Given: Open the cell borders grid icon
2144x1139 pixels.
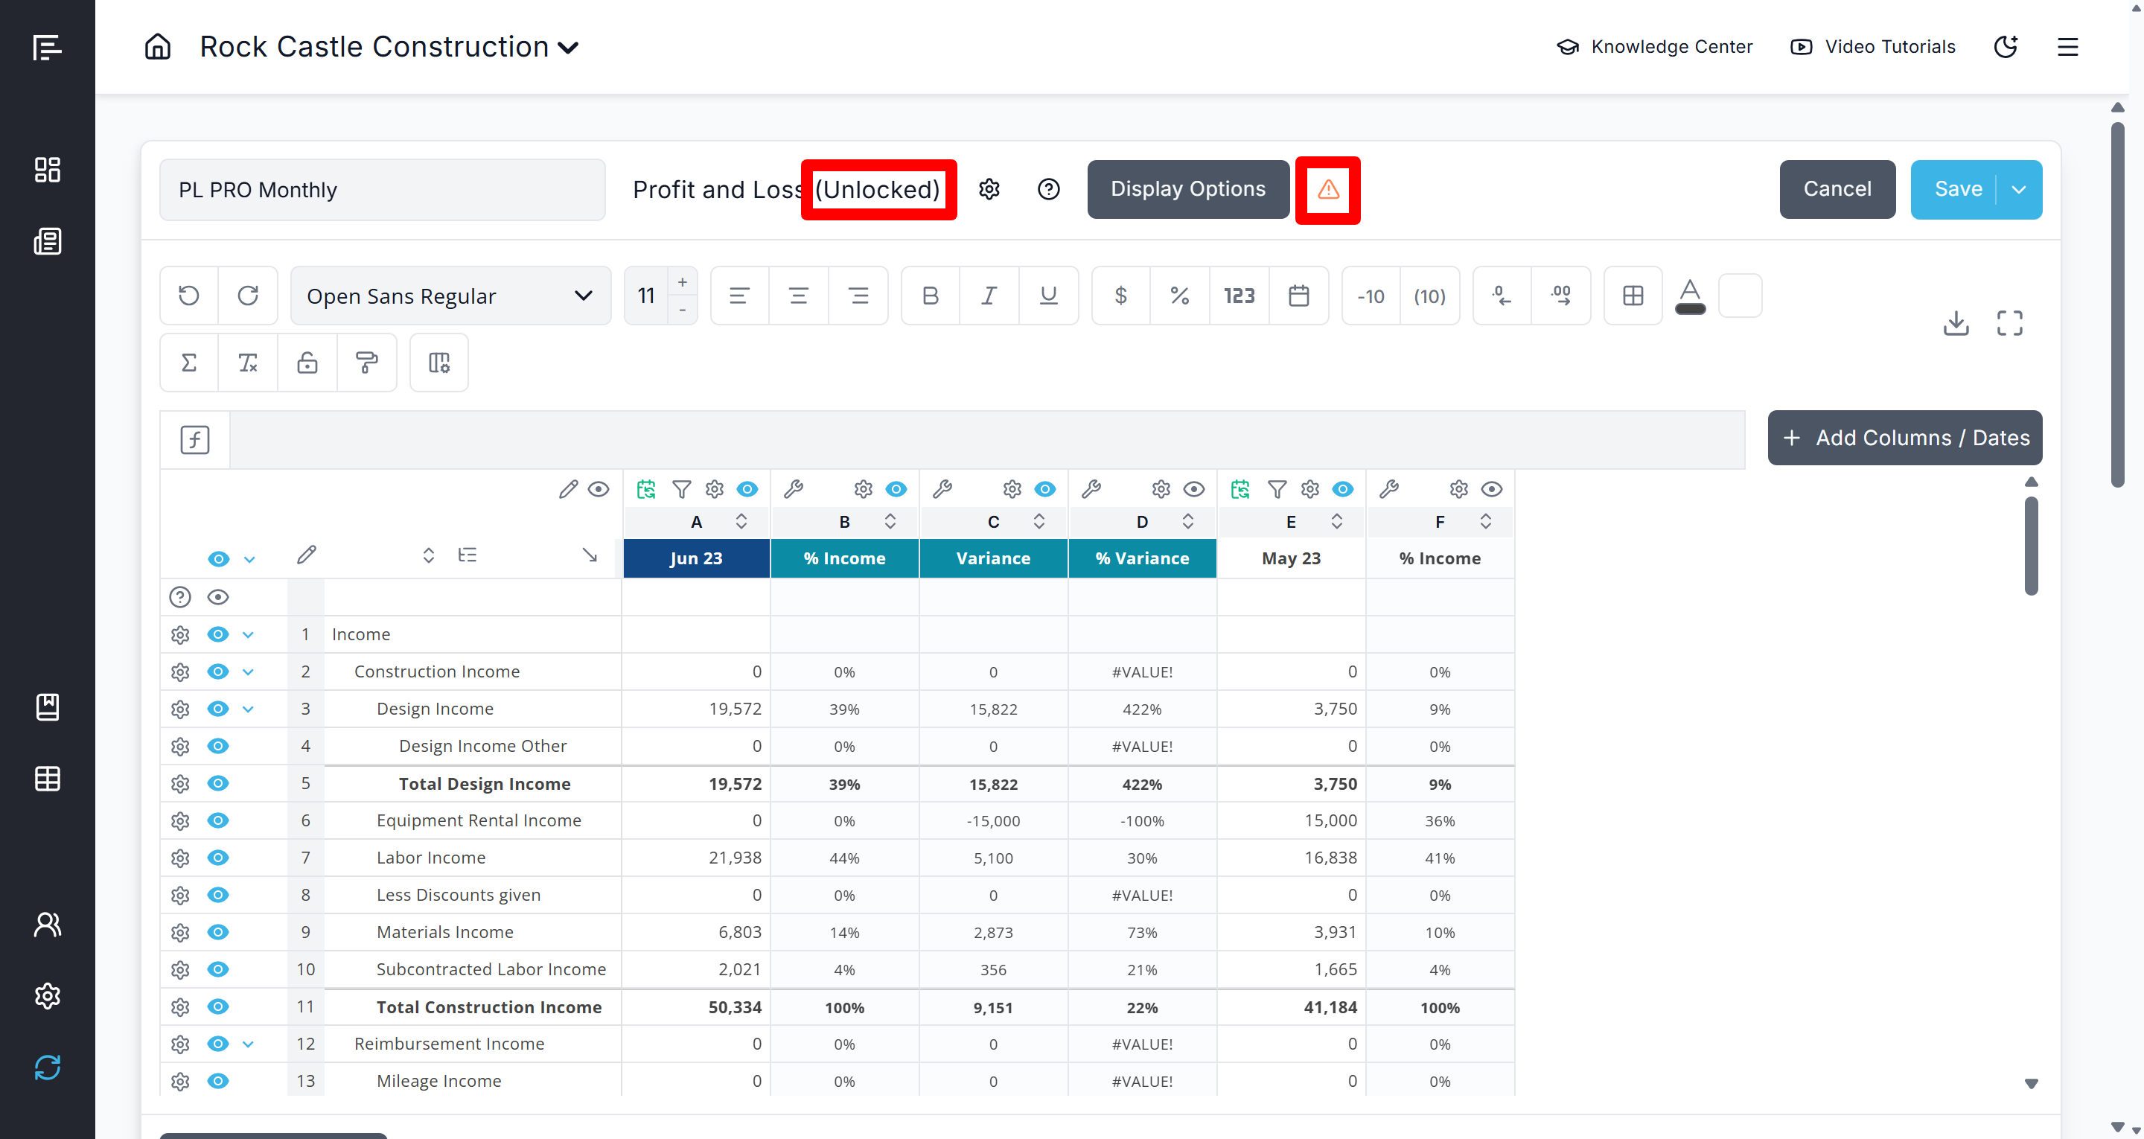Looking at the screenshot, I should 1632,296.
